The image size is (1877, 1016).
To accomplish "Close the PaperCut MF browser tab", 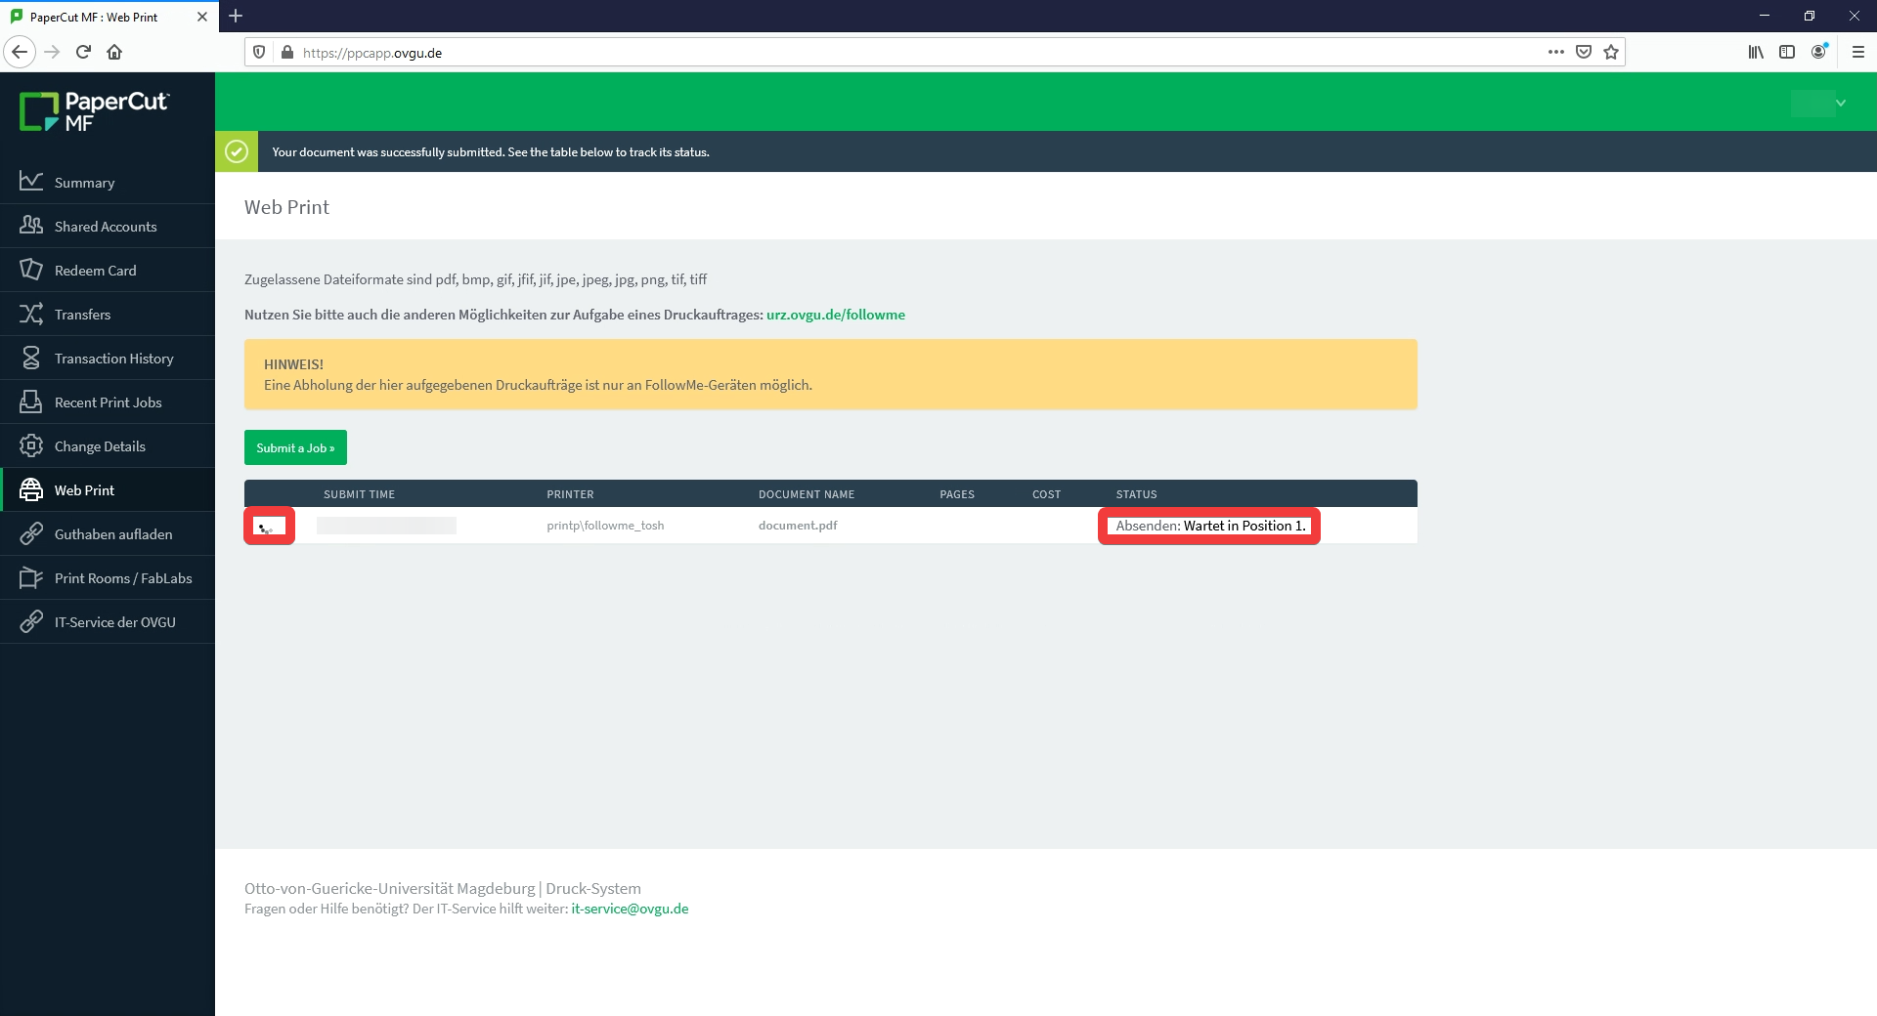I will [202, 17].
